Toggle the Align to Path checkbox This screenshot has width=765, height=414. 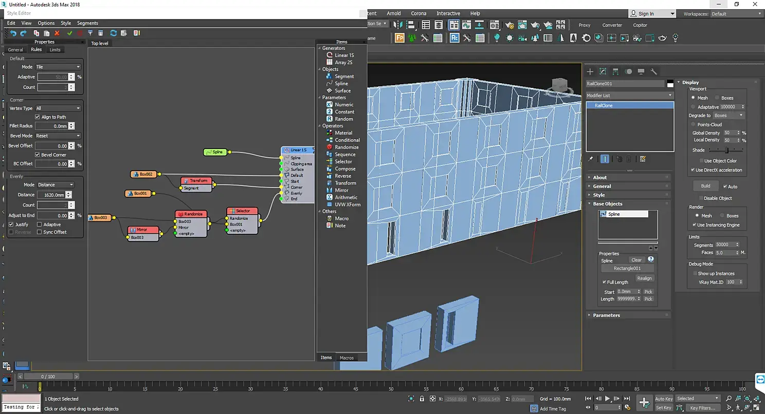coord(37,117)
